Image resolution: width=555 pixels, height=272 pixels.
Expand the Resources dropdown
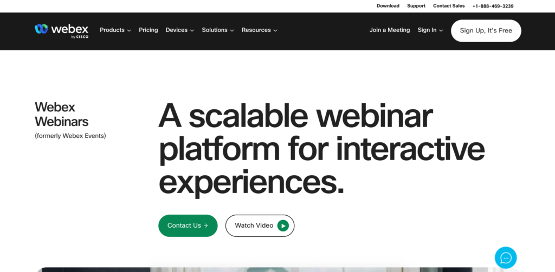[x=260, y=30]
